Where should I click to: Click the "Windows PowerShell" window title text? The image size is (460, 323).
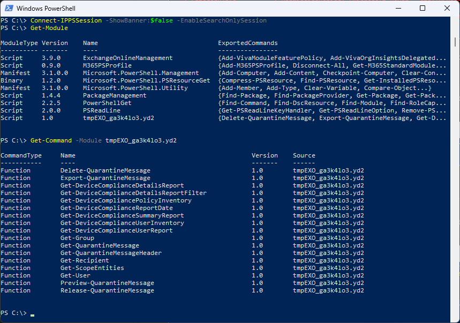(x=46, y=9)
